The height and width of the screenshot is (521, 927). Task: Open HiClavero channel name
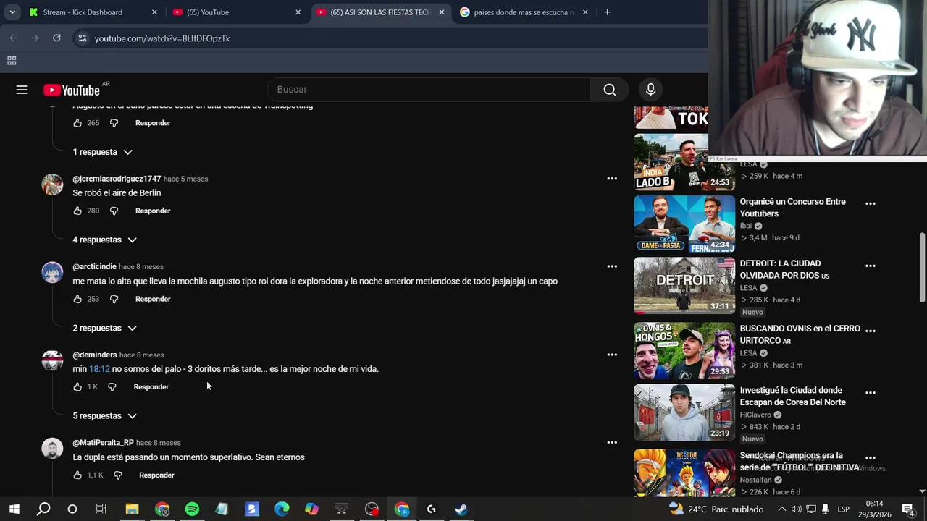[x=755, y=415]
